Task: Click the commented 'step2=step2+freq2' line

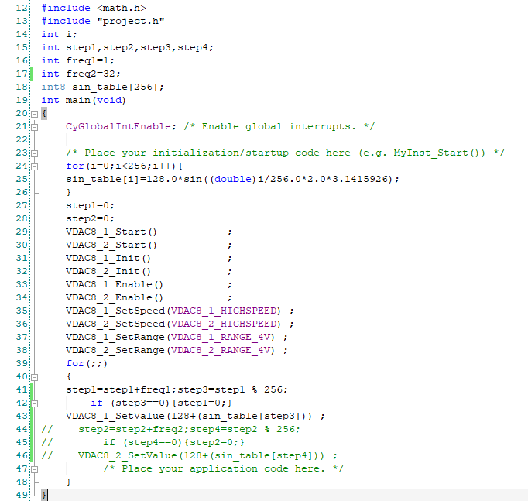Action: coord(189,429)
